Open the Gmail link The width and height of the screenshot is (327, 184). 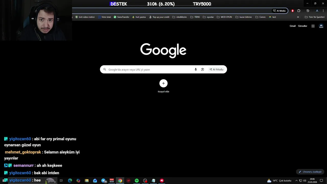[x=293, y=26]
